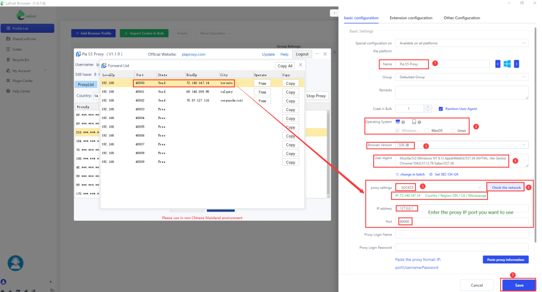This screenshot has width=542, height=292.
Task: Click next platform arrow beside Windows logo
Action: click(x=517, y=64)
